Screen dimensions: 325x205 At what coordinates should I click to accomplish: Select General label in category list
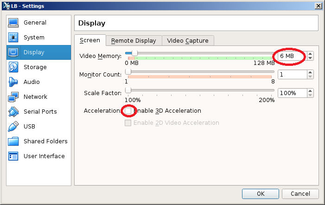[x=35, y=23]
